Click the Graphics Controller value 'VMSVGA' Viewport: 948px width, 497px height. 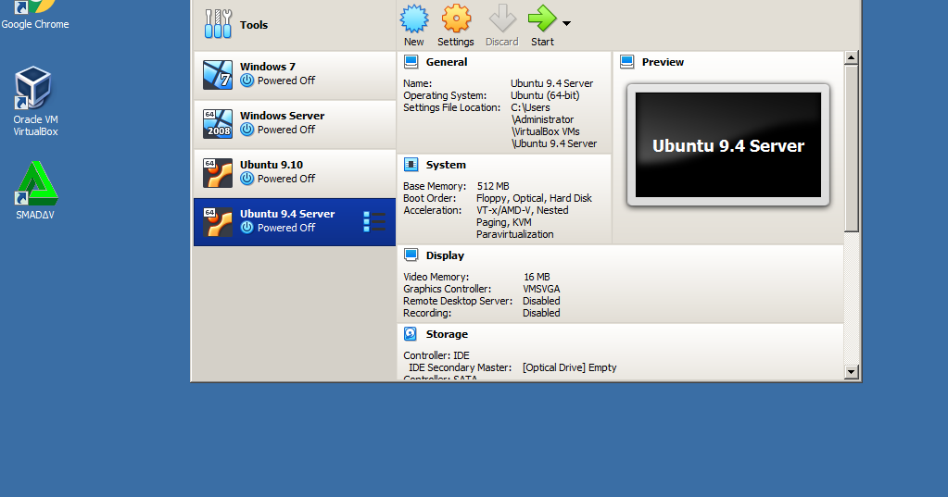pos(541,289)
